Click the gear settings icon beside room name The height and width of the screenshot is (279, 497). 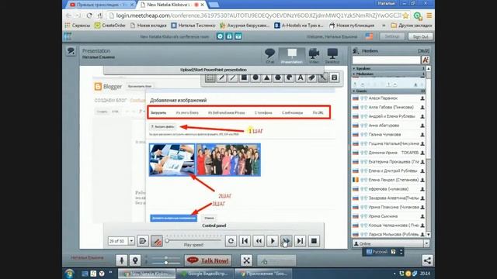pyautogui.click(x=220, y=36)
